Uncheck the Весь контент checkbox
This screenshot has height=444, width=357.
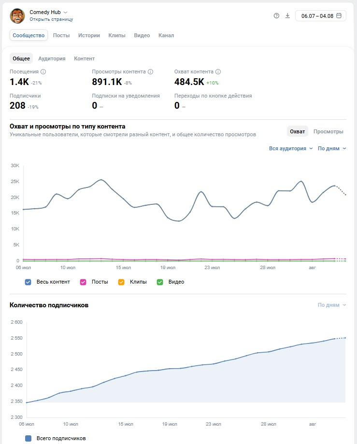pos(28,282)
